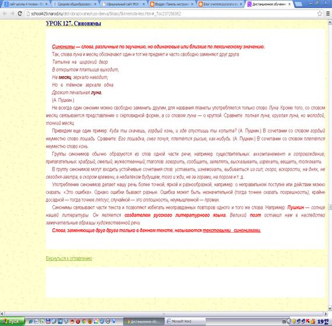Open the Opera icon in quick launch
This screenshot has height=326, width=332.
click(78, 321)
